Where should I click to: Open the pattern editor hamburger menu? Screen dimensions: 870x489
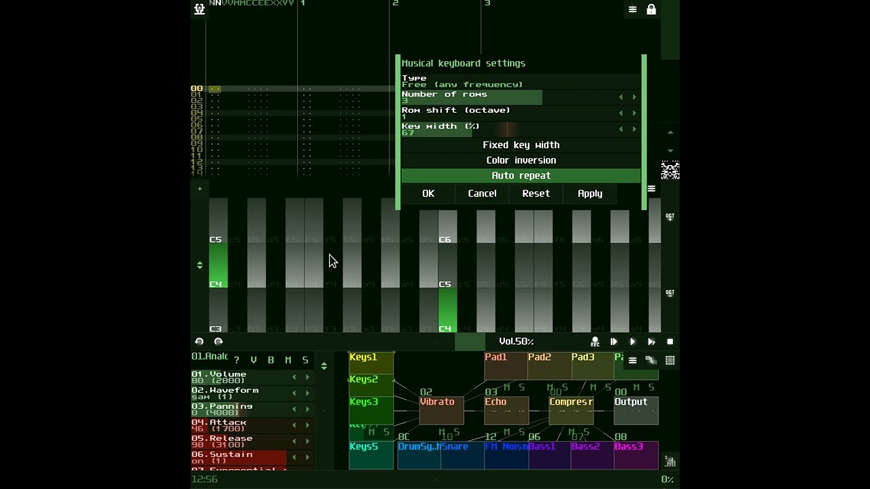(x=633, y=10)
